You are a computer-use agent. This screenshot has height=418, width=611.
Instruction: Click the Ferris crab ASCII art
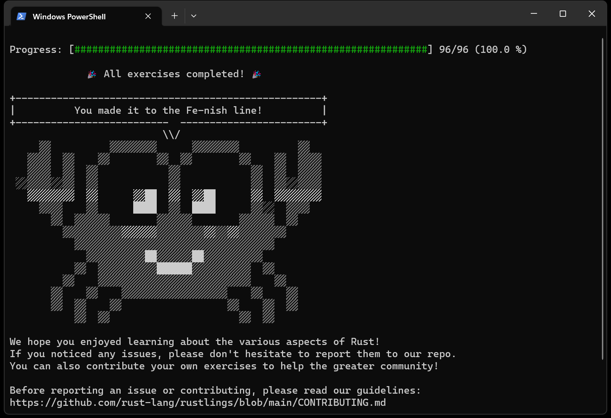pos(169,232)
